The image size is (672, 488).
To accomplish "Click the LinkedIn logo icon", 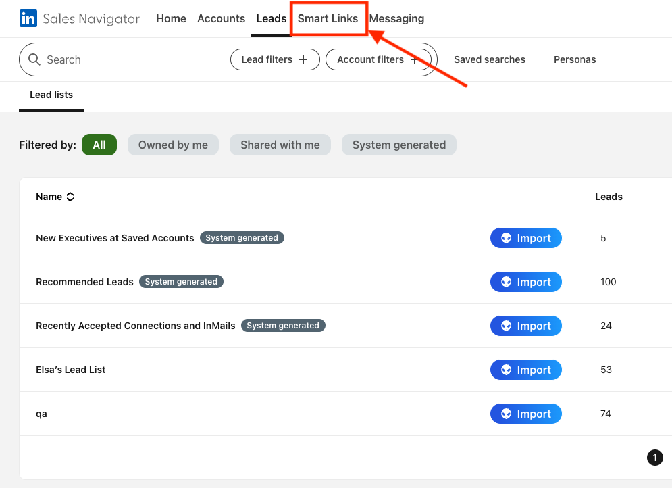I will [28, 18].
